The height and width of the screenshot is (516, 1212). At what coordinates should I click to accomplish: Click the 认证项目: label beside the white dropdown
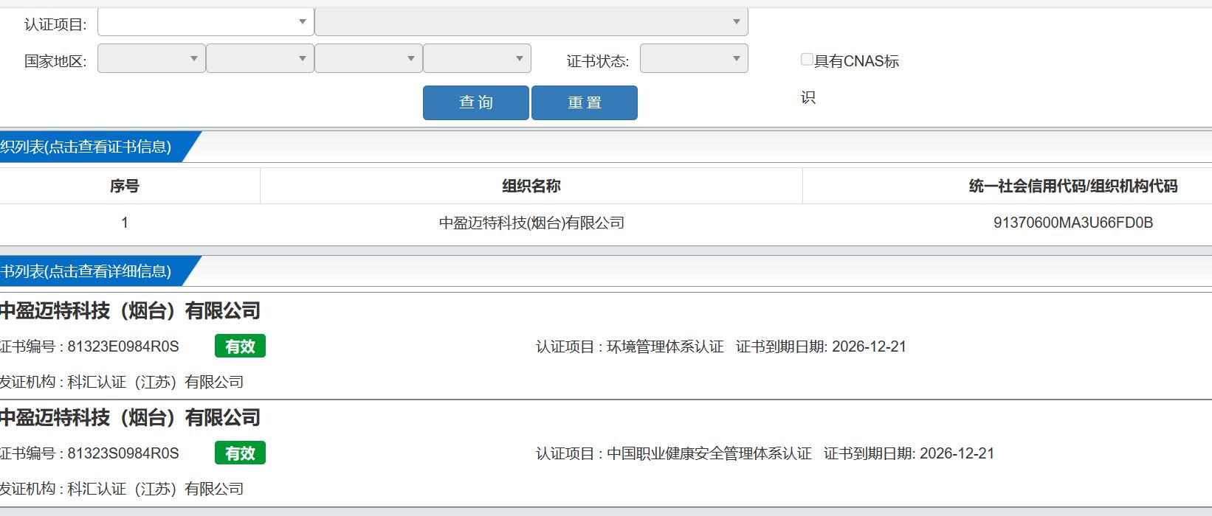pyautogui.click(x=55, y=25)
